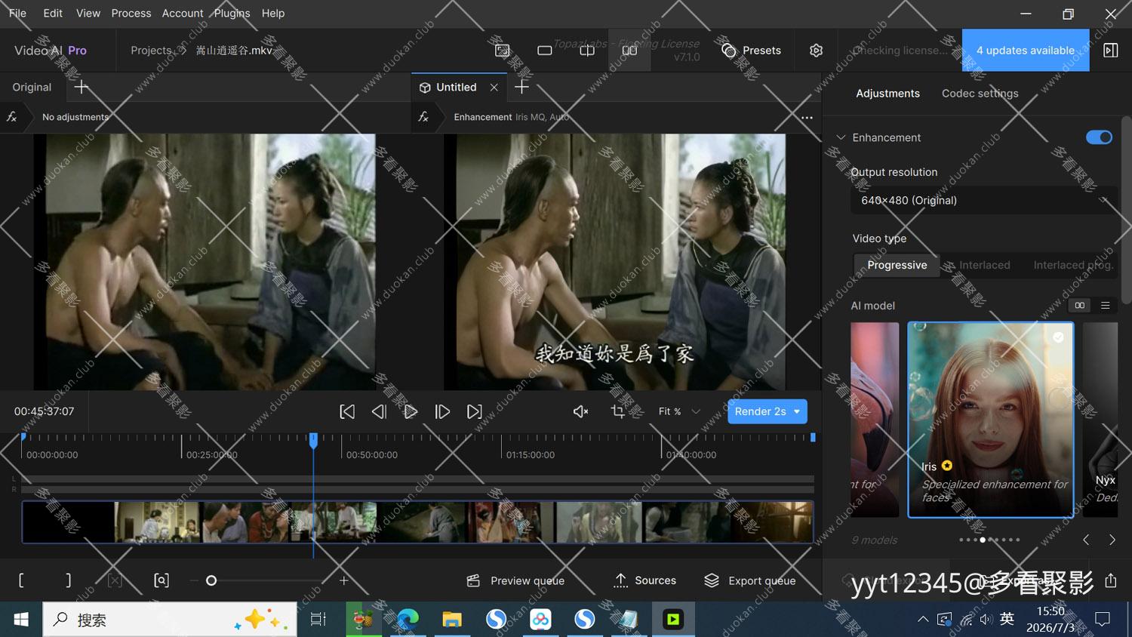Play the video preview
Image resolution: width=1132 pixels, height=637 pixels.
(411, 411)
